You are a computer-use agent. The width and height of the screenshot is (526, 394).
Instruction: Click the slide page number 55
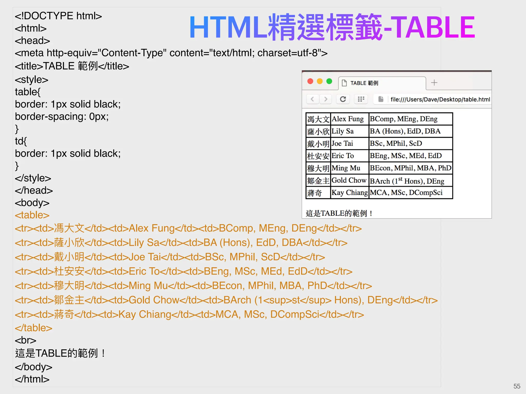pyautogui.click(x=517, y=386)
